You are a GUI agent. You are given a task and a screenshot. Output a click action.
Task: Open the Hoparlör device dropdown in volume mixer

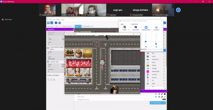129,30
